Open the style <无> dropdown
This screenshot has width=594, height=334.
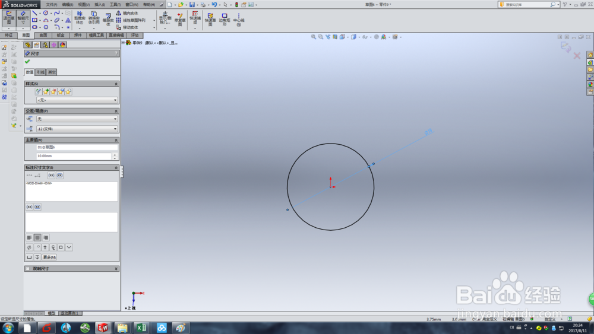[77, 100]
